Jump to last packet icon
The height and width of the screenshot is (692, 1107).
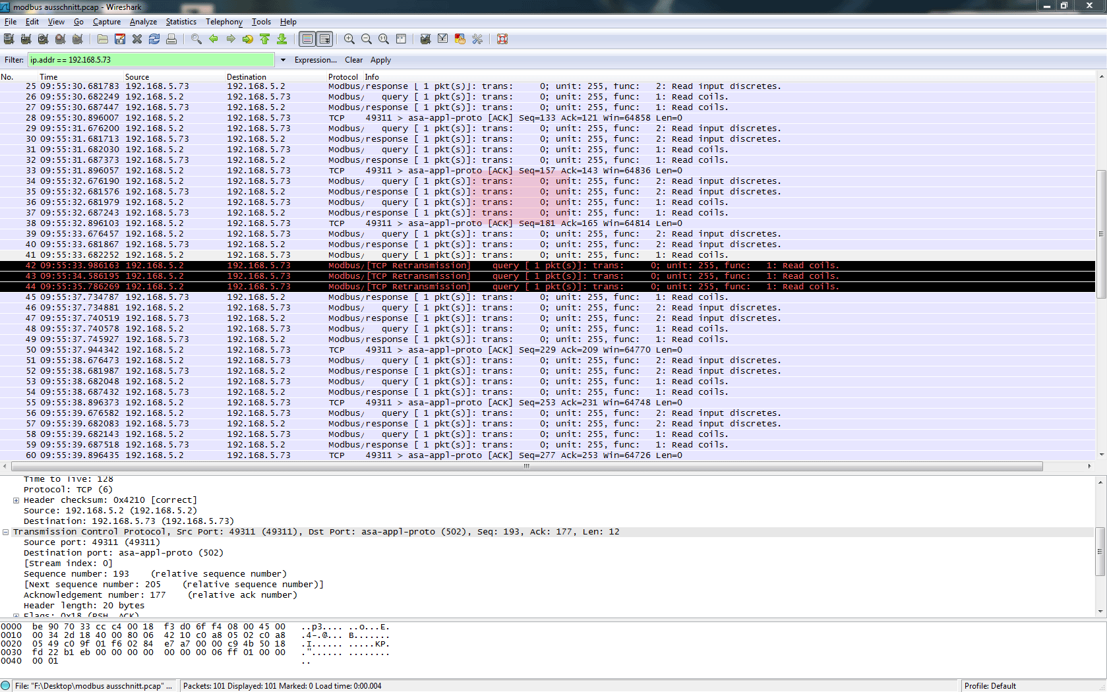282,39
